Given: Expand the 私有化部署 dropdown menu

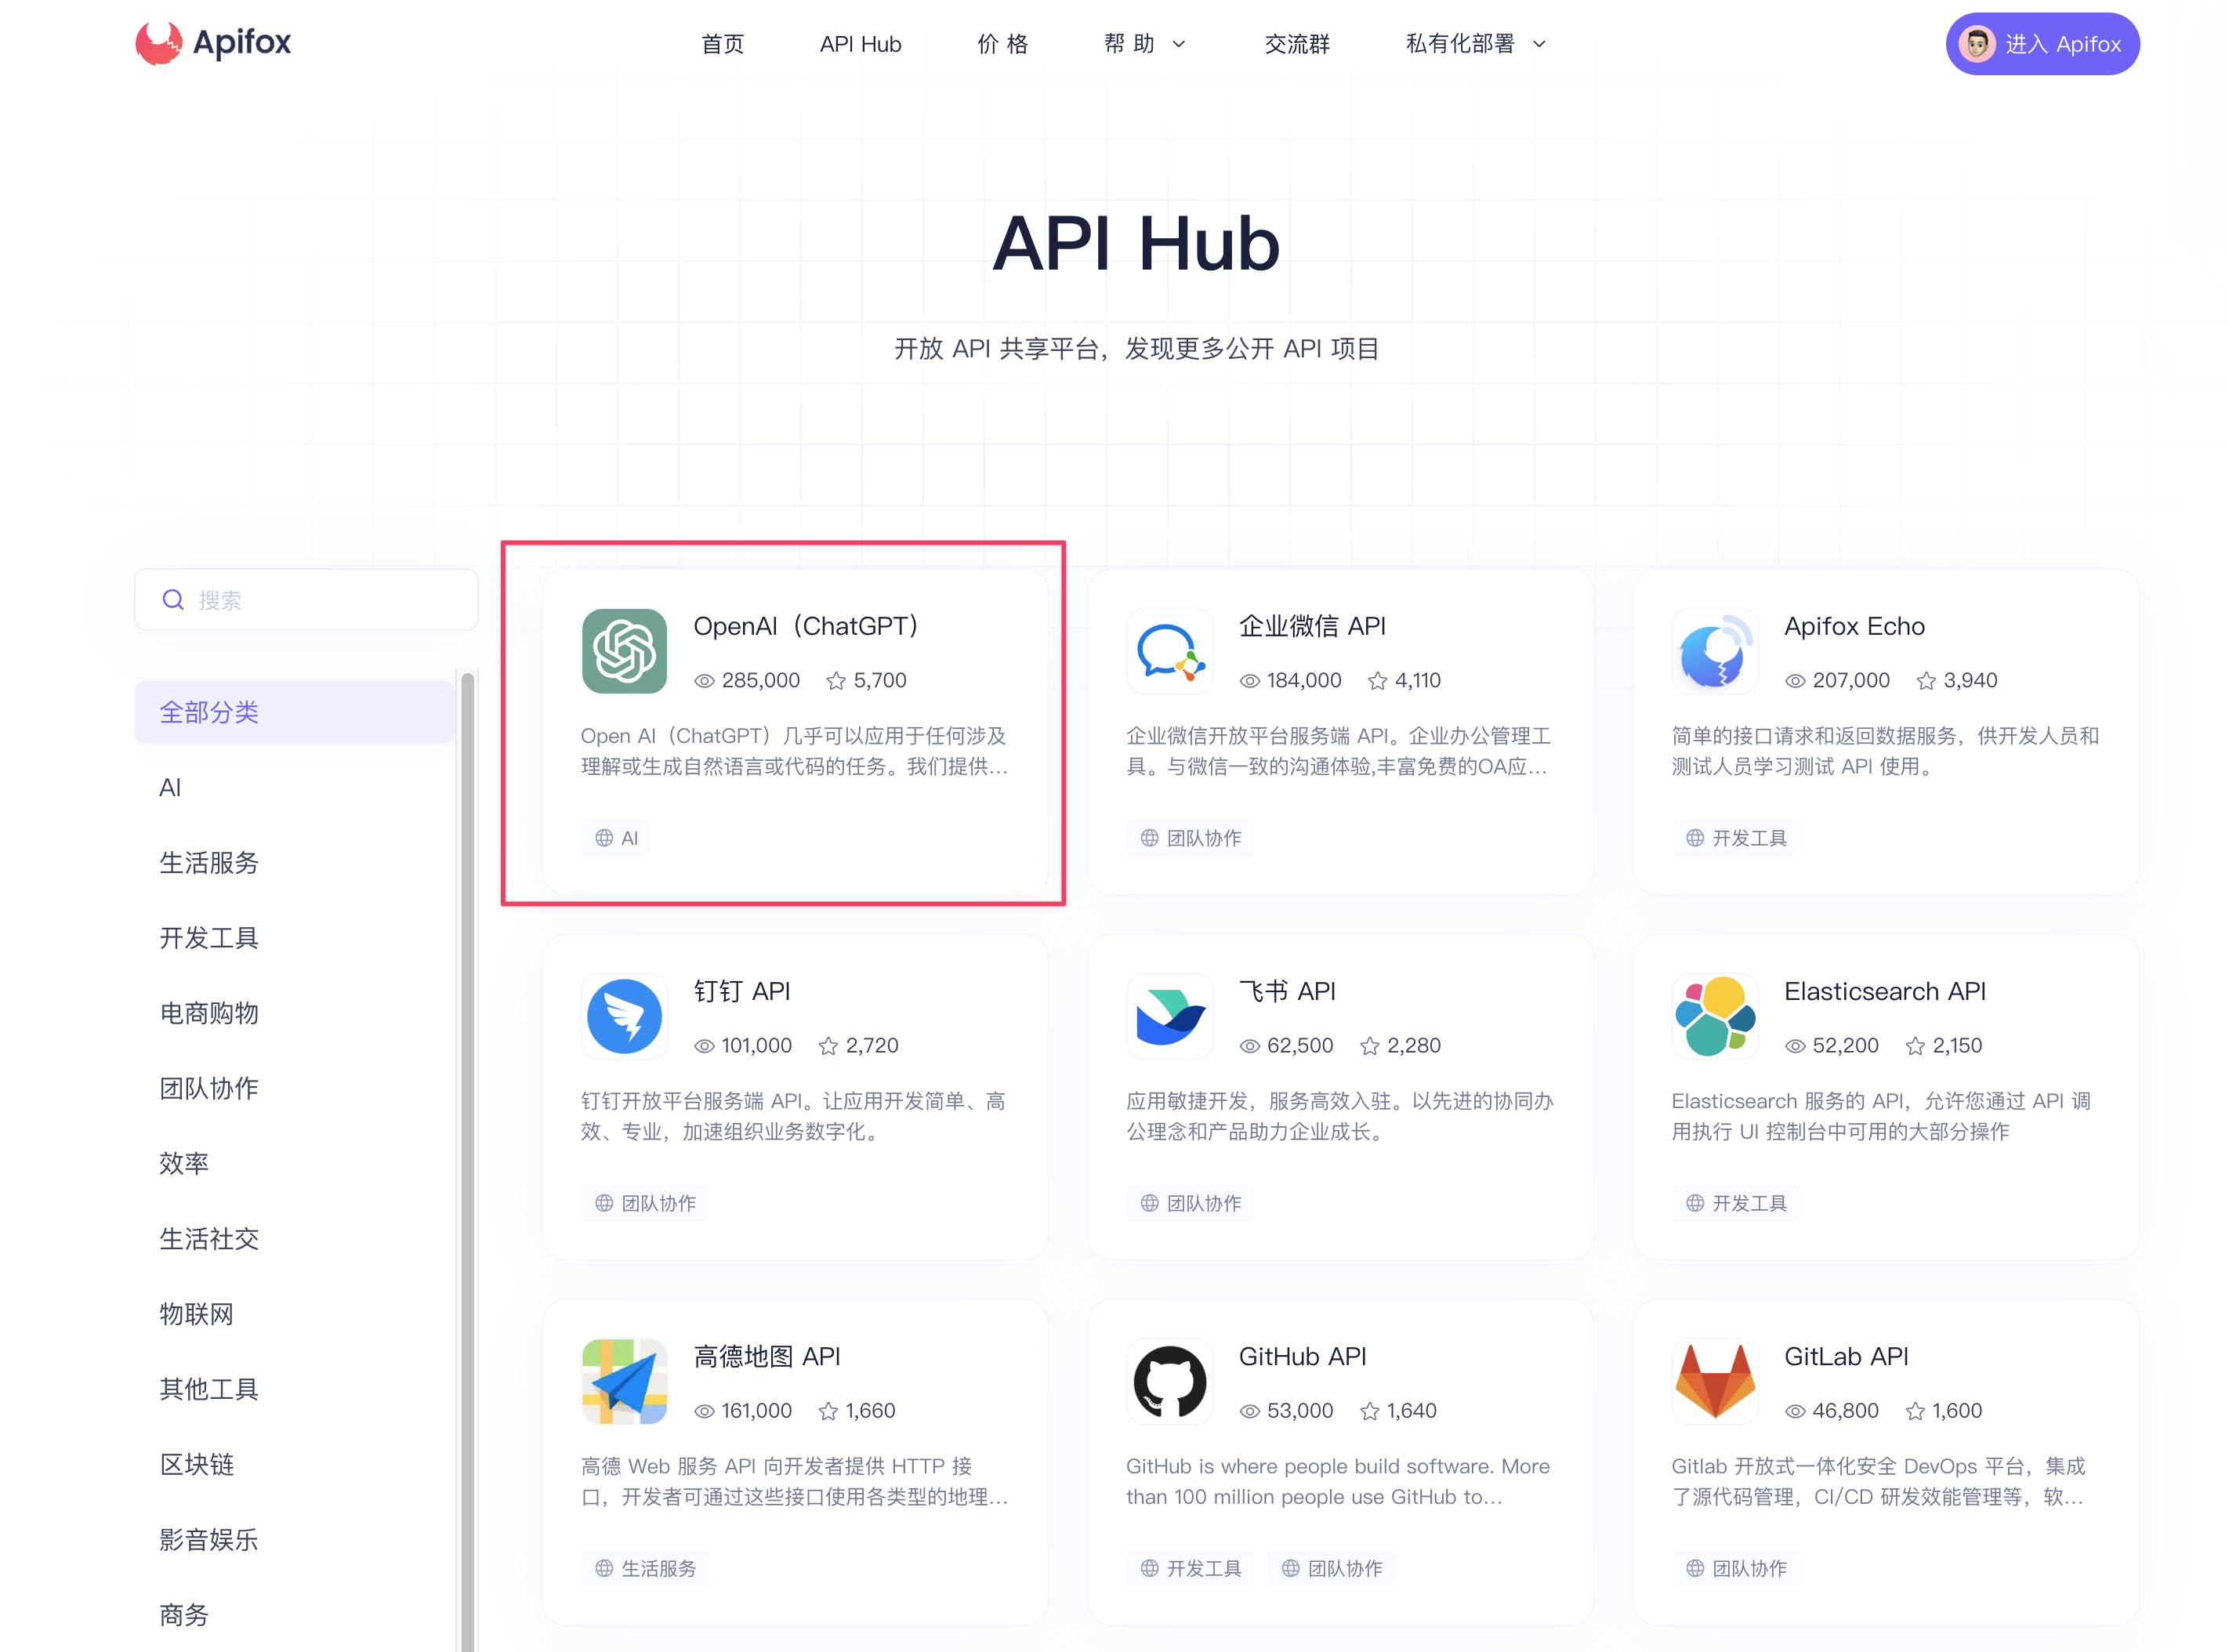Looking at the screenshot, I should [x=1475, y=43].
